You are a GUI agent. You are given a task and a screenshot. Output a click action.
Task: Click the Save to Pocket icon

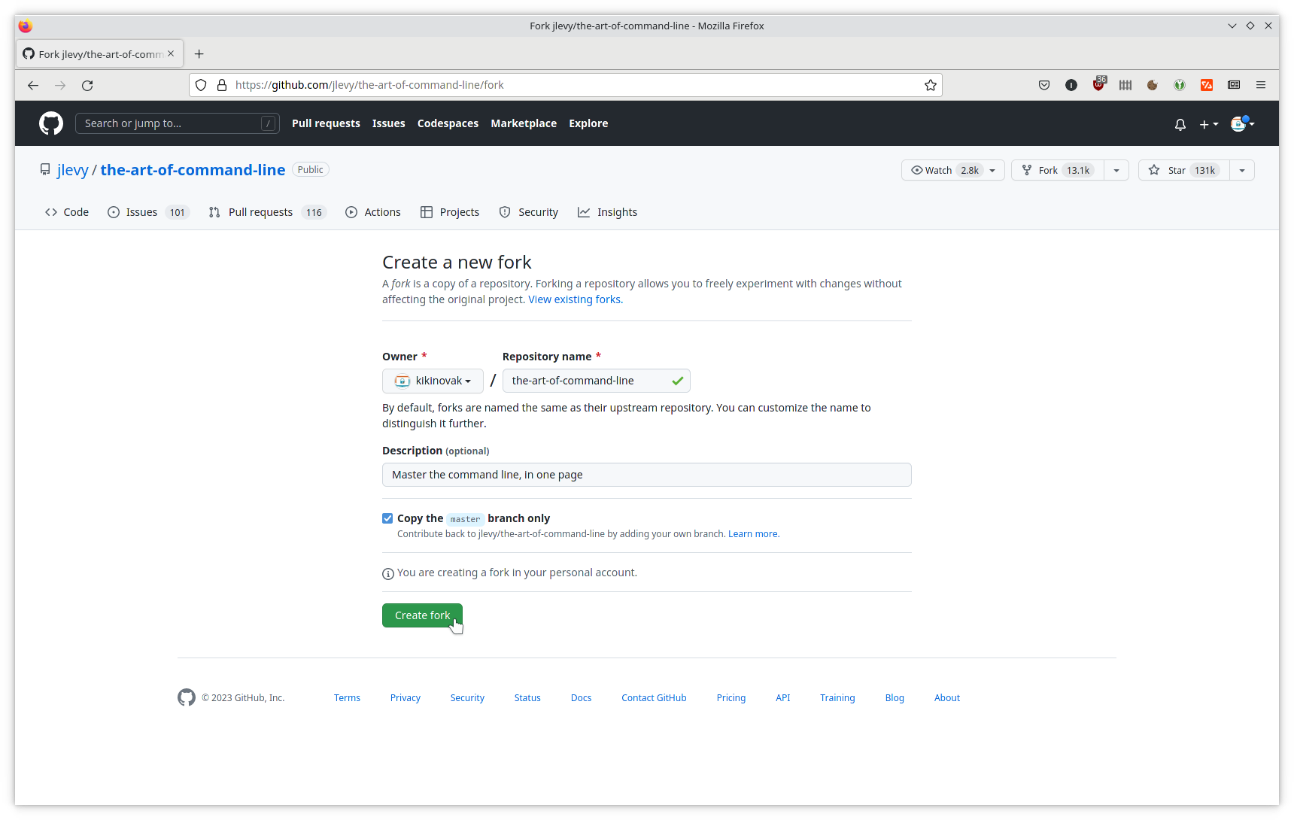tap(1044, 85)
